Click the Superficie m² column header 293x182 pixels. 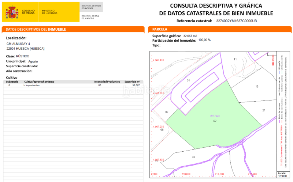(132, 82)
